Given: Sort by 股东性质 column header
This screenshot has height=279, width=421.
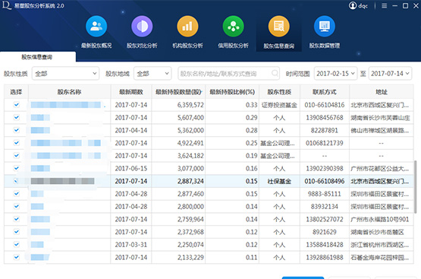Looking at the screenshot, I should (x=279, y=92).
